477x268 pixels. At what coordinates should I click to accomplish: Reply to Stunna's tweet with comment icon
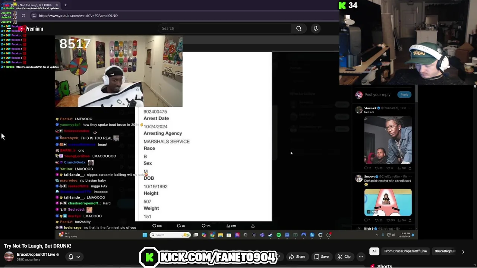pyautogui.click(x=366, y=168)
